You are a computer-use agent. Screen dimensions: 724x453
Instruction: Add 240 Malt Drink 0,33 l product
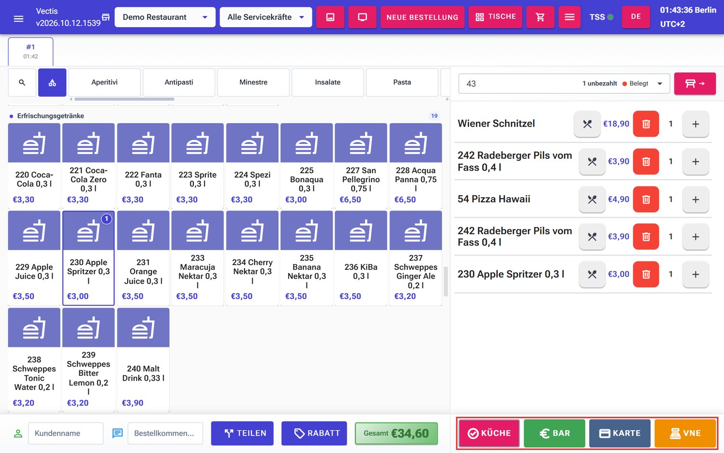tap(143, 359)
